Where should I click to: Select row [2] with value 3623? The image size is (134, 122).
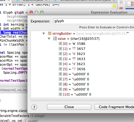pyautogui.click(x=72, y=54)
